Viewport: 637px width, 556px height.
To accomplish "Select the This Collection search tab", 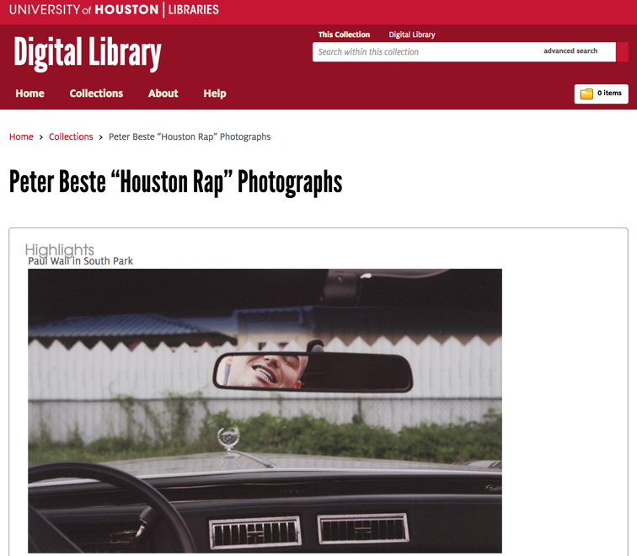I will [344, 35].
